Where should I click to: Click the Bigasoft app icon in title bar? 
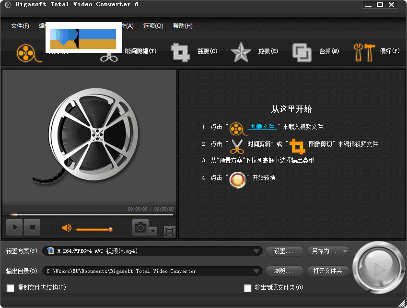[x=8, y=5]
